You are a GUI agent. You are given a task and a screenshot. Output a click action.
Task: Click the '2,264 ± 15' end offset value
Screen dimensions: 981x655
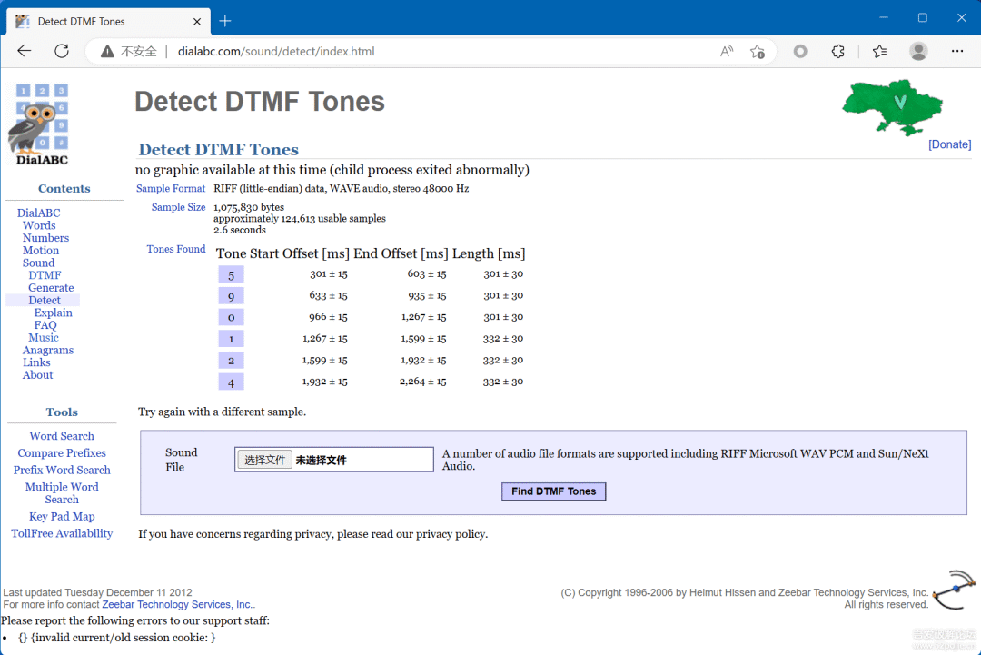point(423,382)
